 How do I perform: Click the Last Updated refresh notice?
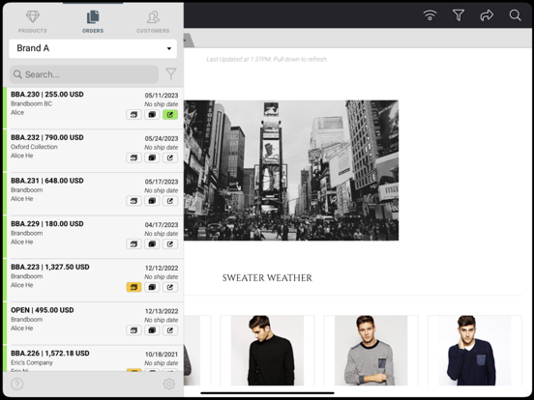pos(267,59)
